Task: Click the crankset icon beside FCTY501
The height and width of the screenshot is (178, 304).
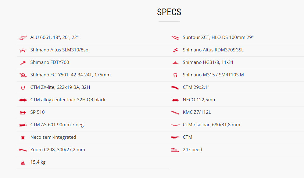Action: [23, 75]
